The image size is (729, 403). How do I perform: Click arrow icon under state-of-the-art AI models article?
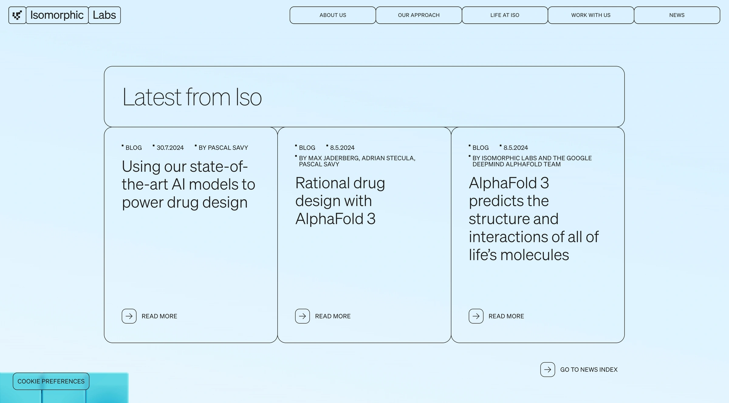129,316
